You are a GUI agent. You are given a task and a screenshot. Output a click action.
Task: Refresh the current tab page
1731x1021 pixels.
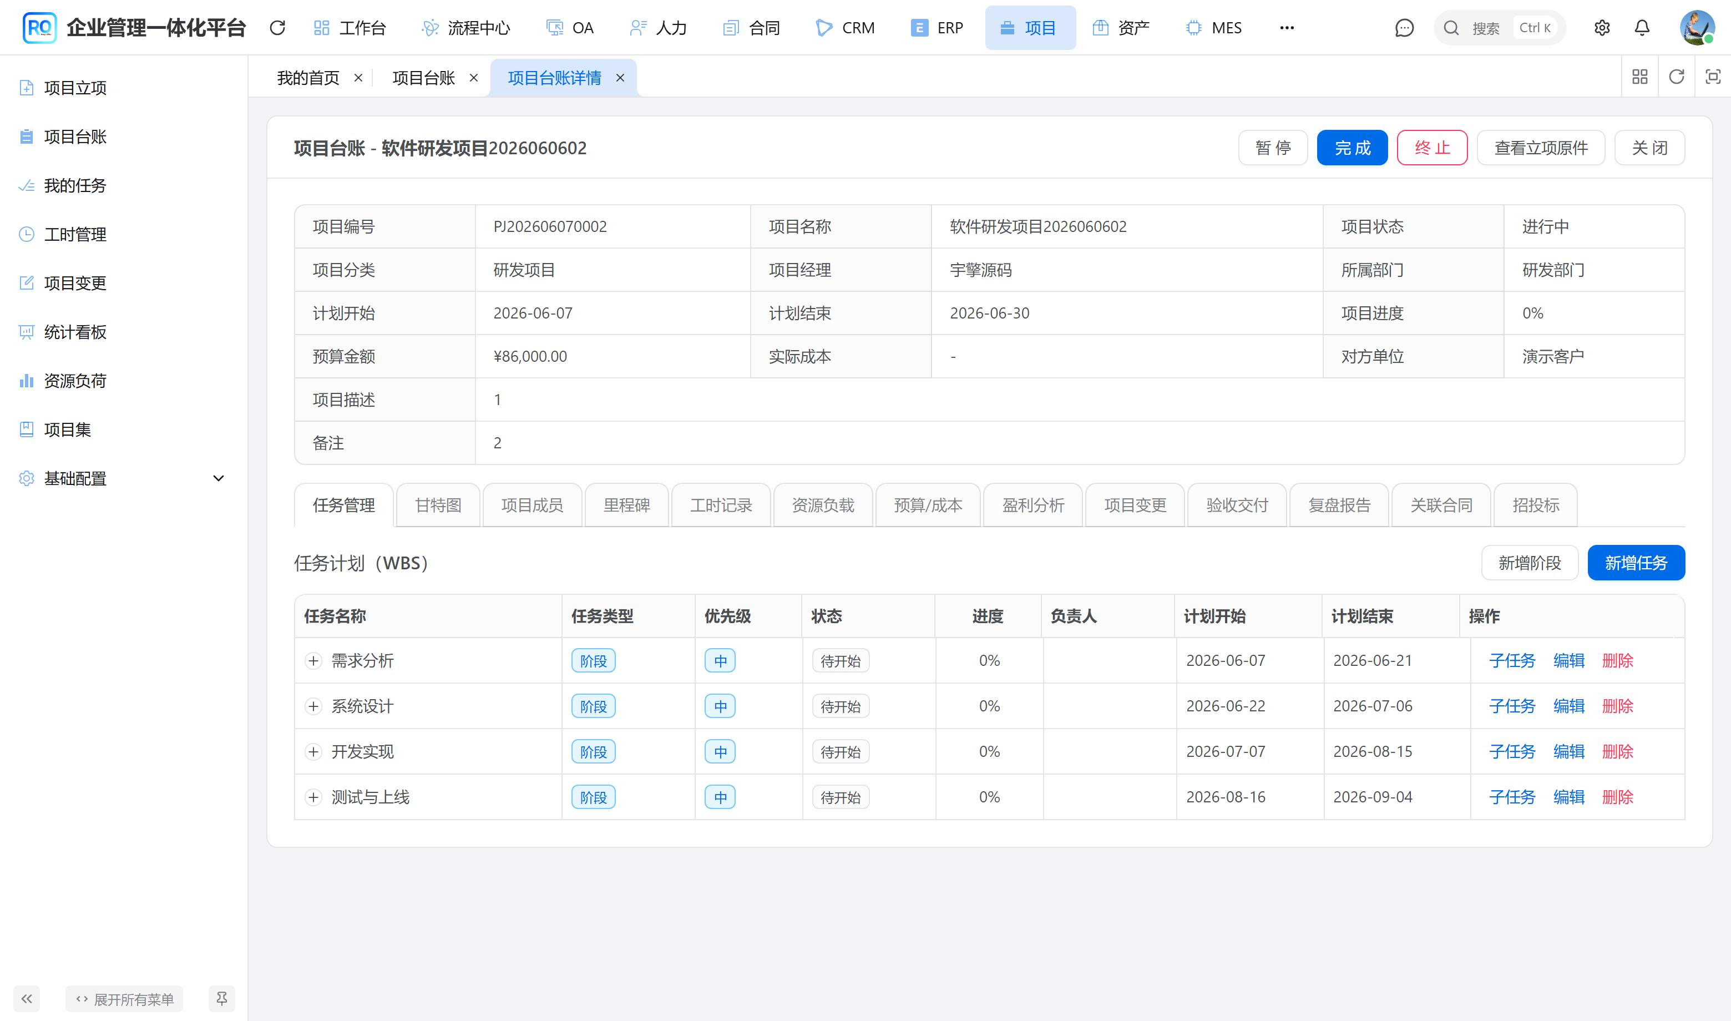[1676, 77]
